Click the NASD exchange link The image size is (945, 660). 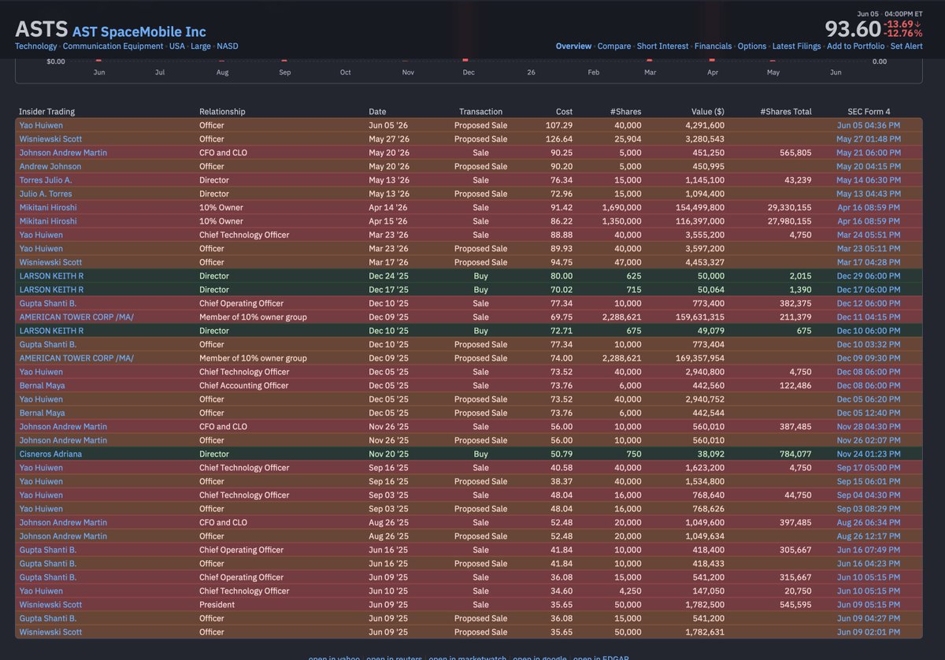pos(228,46)
